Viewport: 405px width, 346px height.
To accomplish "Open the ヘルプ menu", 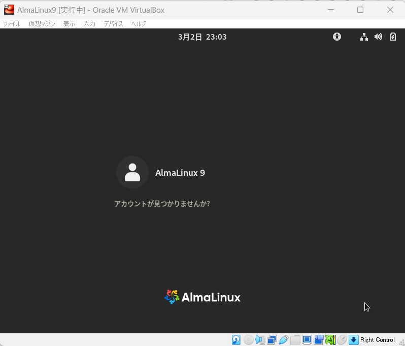I will (139, 24).
